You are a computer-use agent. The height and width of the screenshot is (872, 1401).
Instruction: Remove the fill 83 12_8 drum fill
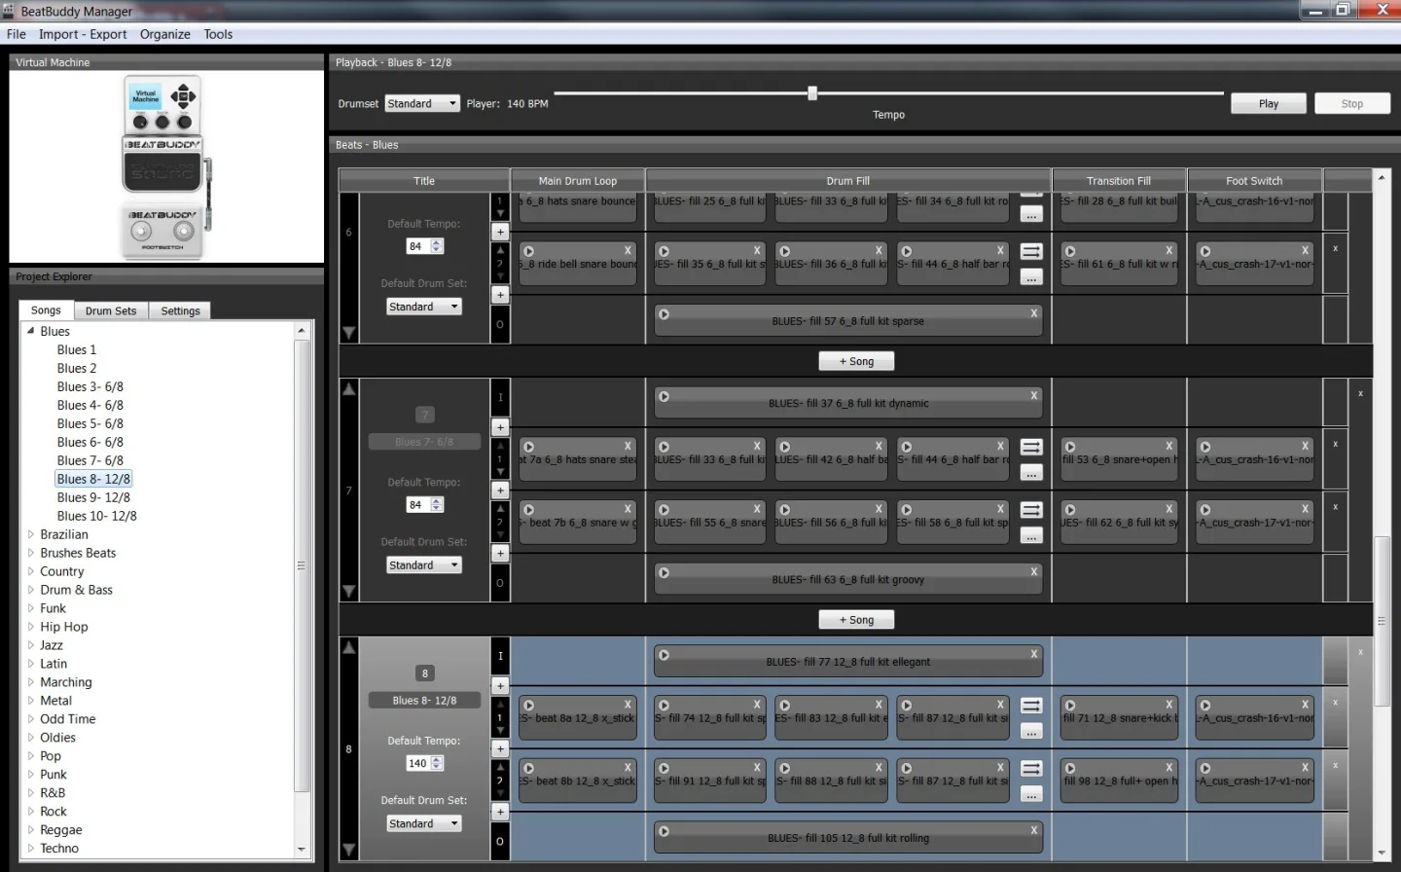(x=879, y=705)
